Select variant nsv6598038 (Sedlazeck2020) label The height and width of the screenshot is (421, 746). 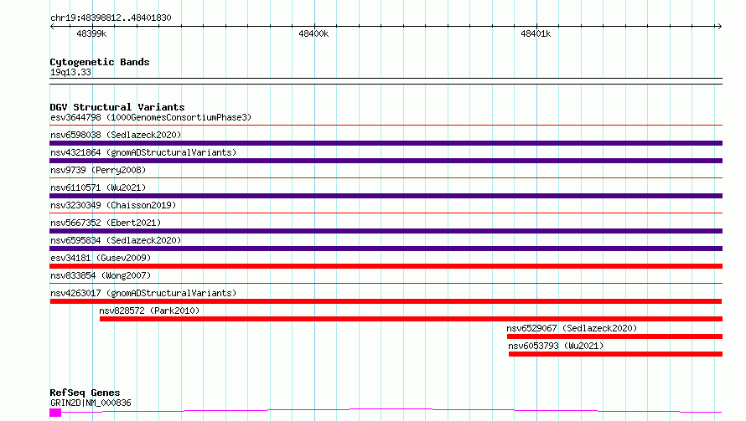pyautogui.click(x=116, y=135)
